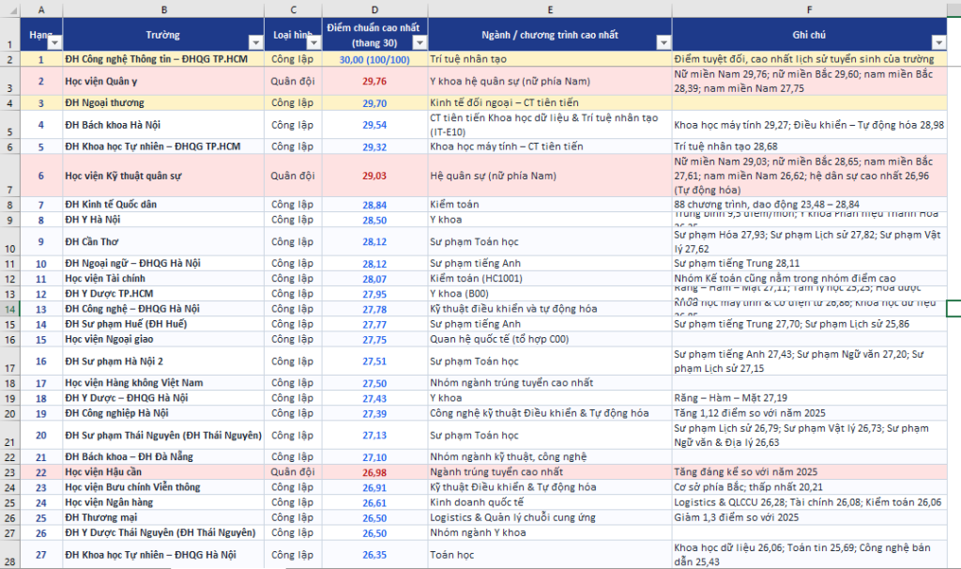Image resolution: width=961 pixels, height=569 pixels.
Task: Open the Hạng column filter dropdown
Action: 55,42
